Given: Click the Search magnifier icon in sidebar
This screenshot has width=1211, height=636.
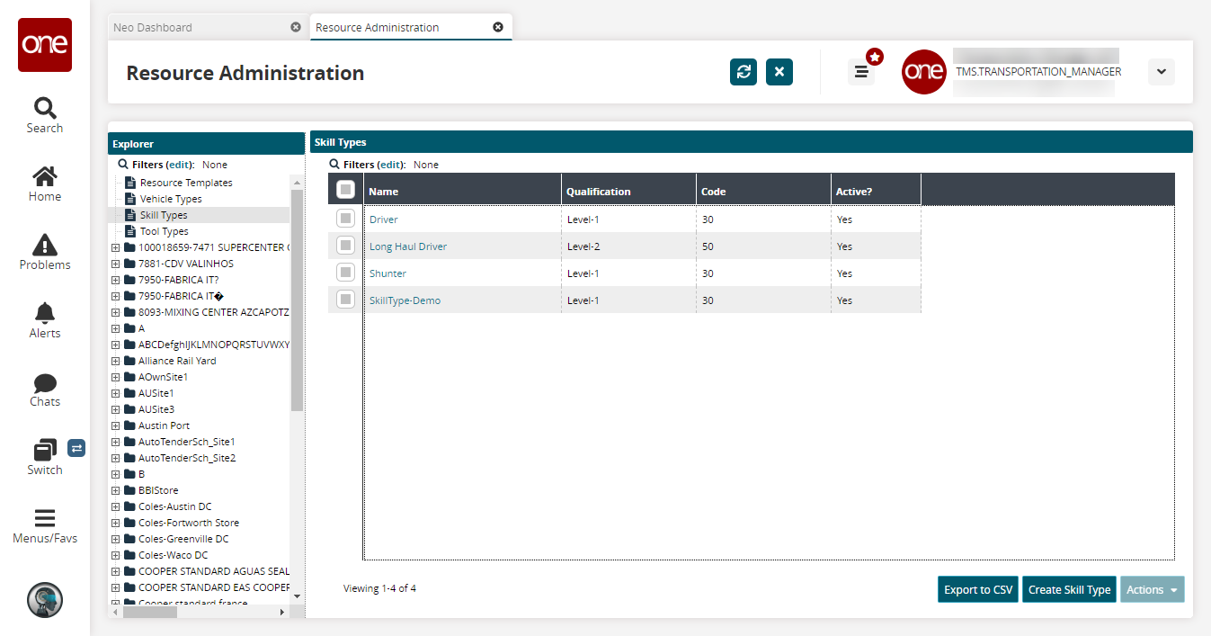Looking at the screenshot, I should [44, 108].
